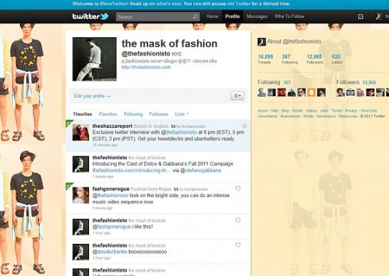Click avatar of 'i like this!' tweet

[81, 227]
